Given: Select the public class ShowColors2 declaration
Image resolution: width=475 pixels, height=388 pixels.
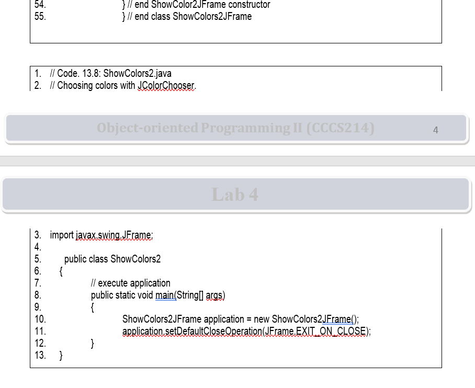Looking at the screenshot, I should [112, 259].
